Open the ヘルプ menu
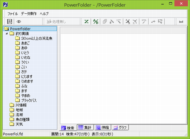 point(44,14)
